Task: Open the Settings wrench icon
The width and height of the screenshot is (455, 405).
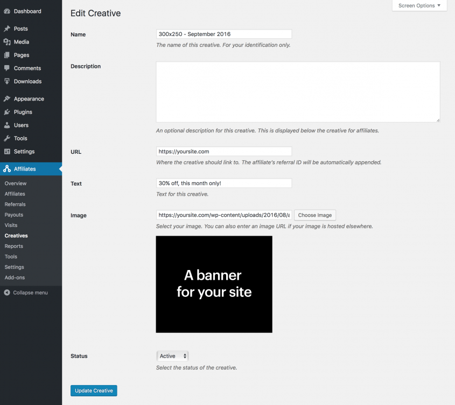Action: click(7, 151)
